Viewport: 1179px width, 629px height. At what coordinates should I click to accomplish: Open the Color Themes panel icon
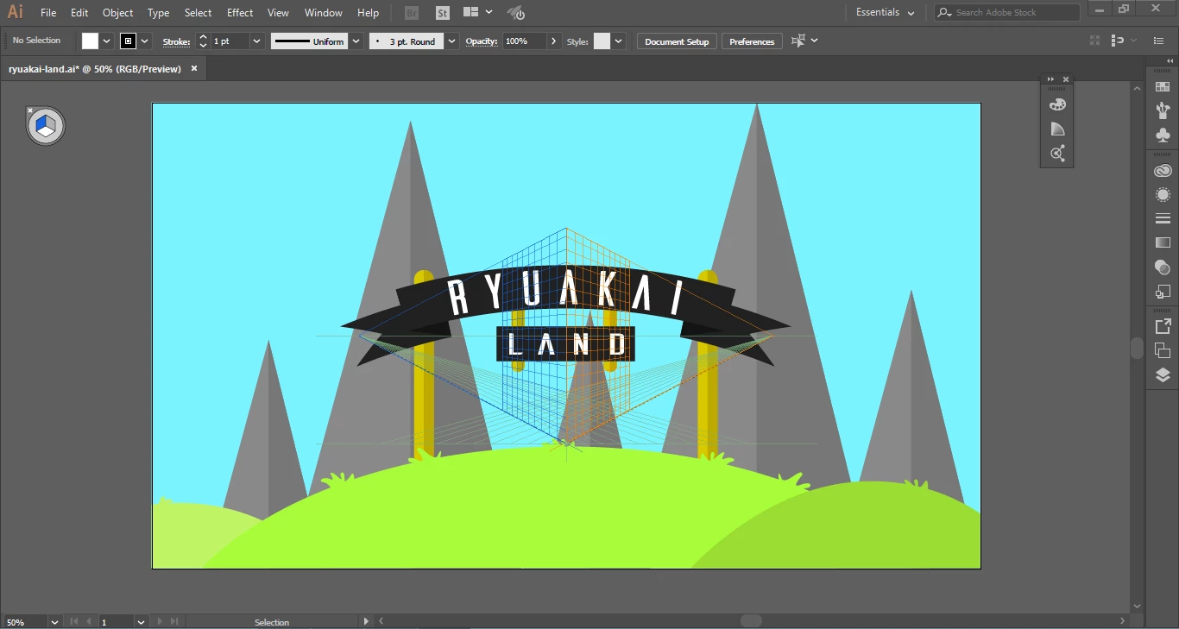coord(1057,154)
